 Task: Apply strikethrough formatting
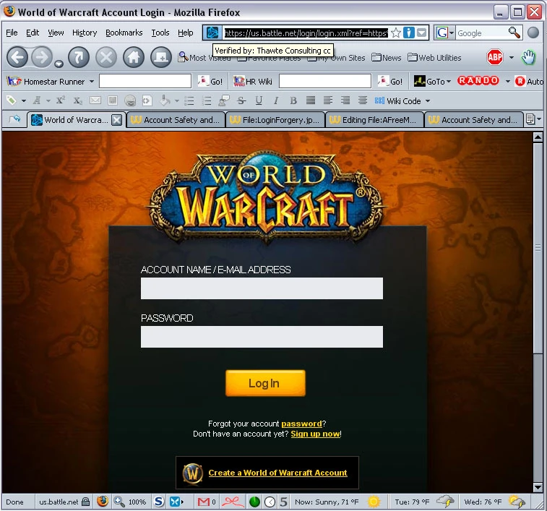point(241,101)
